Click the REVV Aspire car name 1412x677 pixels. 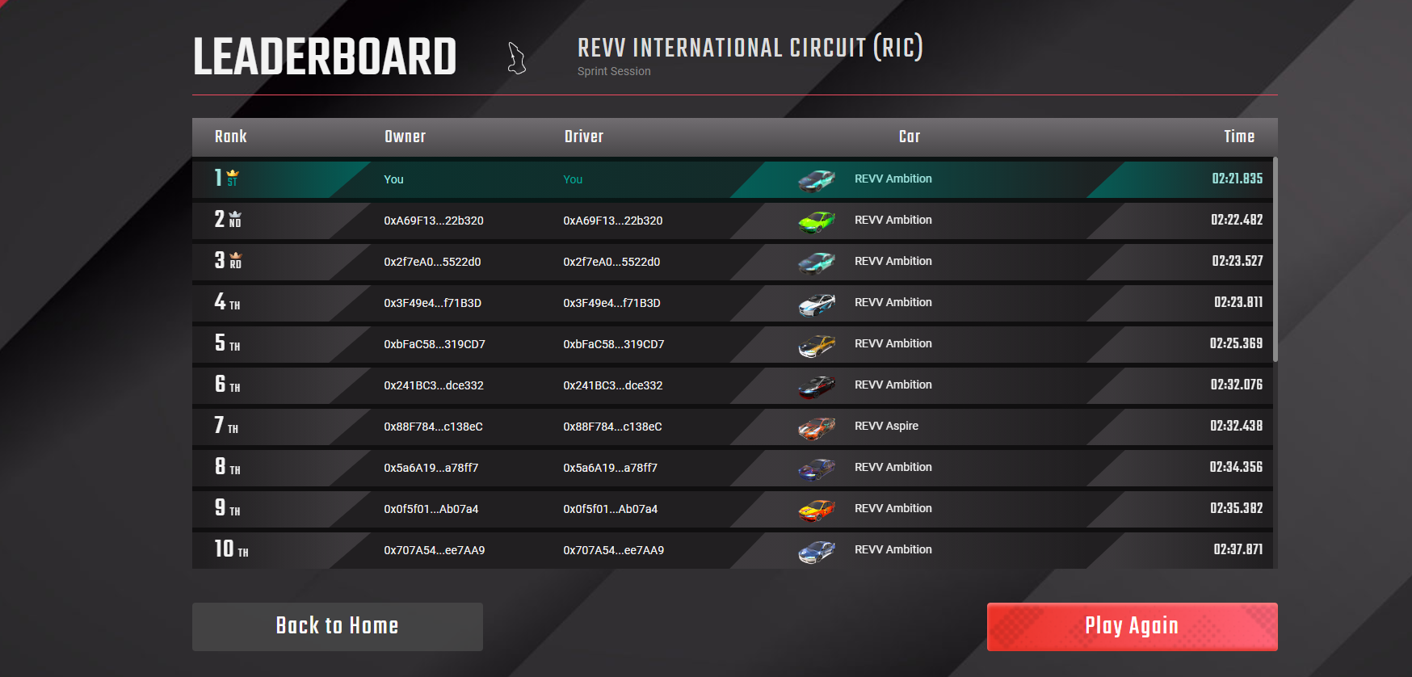pos(886,426)
